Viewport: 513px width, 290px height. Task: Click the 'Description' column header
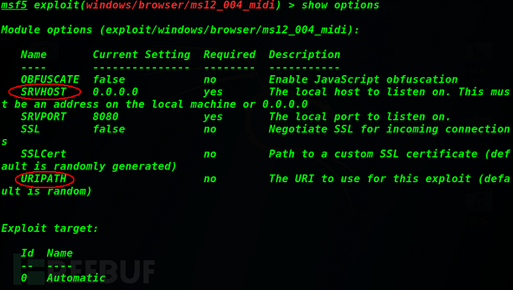[x=305, y=54]
